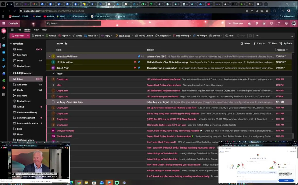Click the Gmail bookmark in bookmarks bar
The image size is (298, 185).
click(x=37, y=16)
